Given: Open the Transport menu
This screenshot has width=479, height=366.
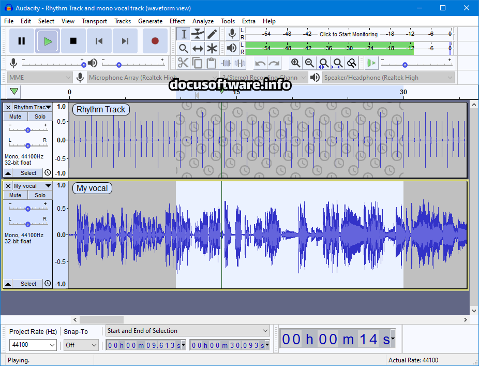Looking at the screenshot, I should pos(94,21).
